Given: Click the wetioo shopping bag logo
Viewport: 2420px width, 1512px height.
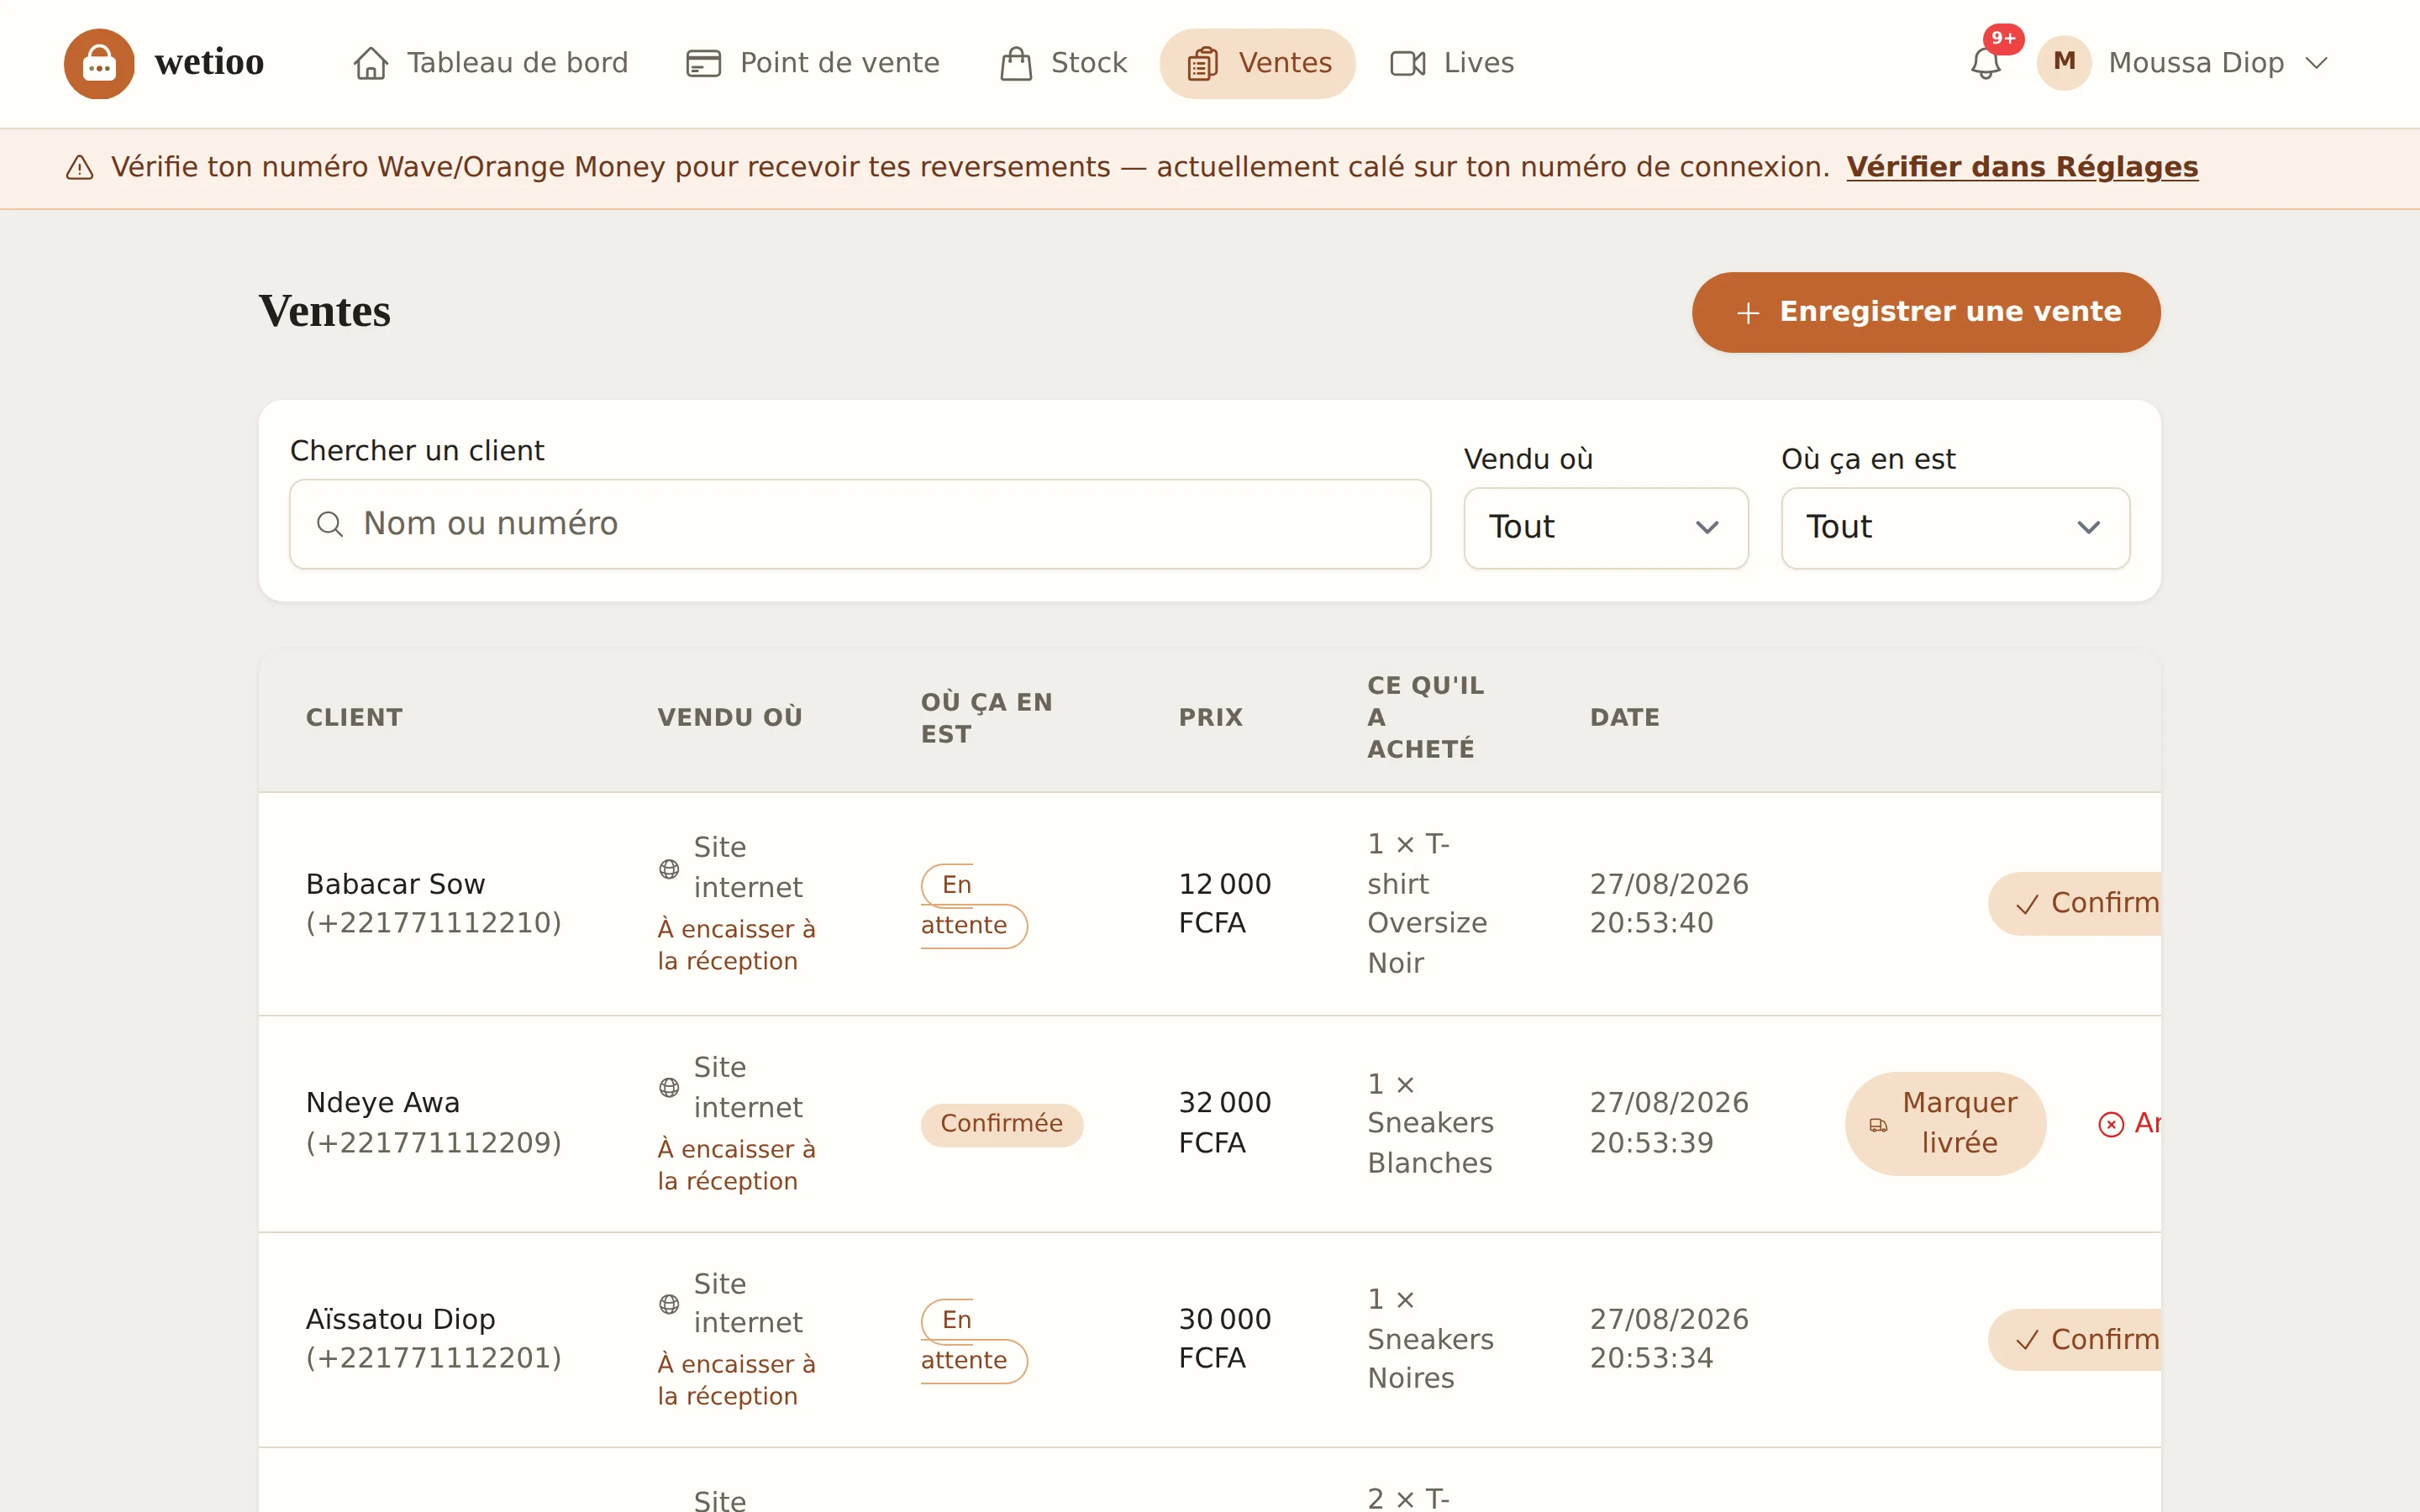Looking at the screenshot, I should [99, 63].
